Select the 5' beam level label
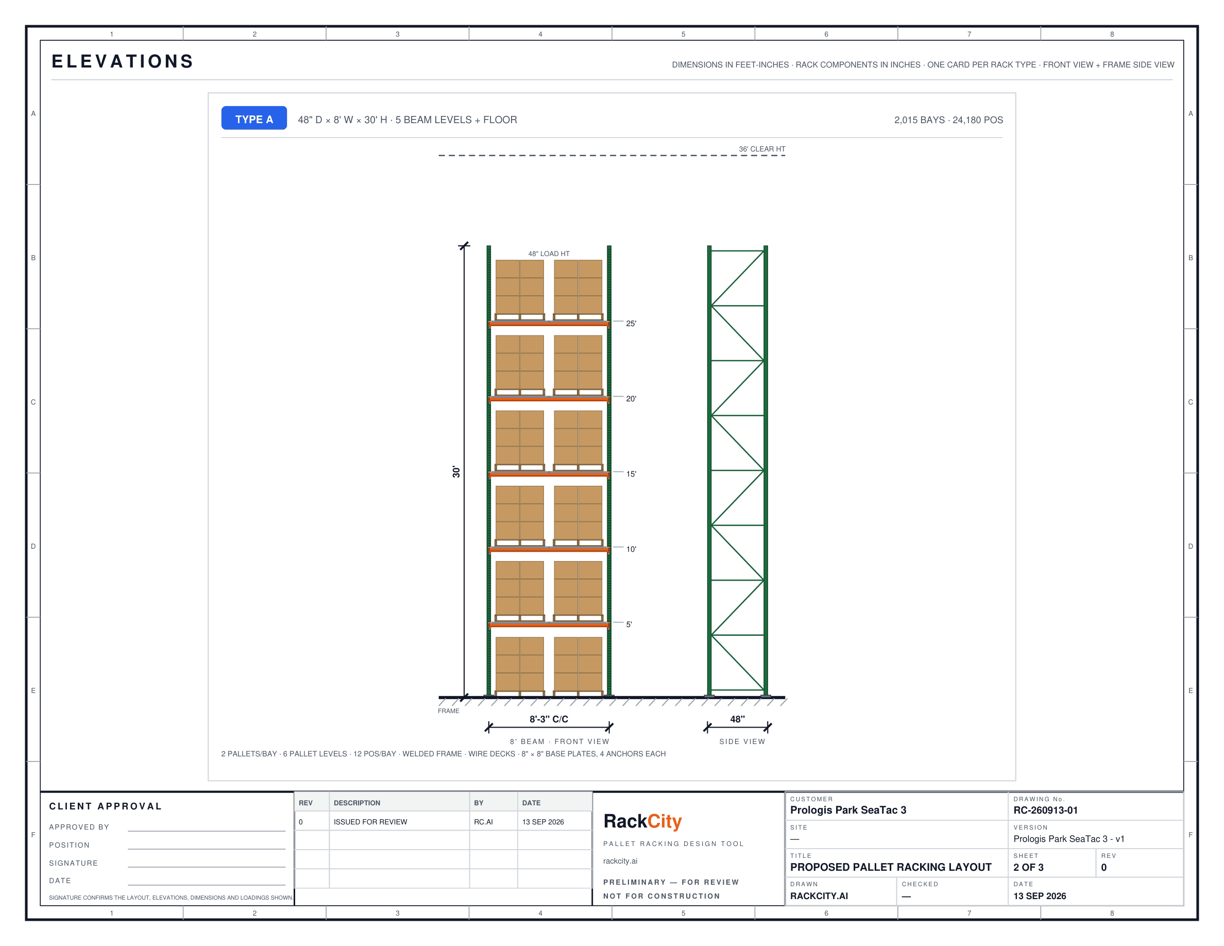Screen dimensions: 1224x946 629,624
